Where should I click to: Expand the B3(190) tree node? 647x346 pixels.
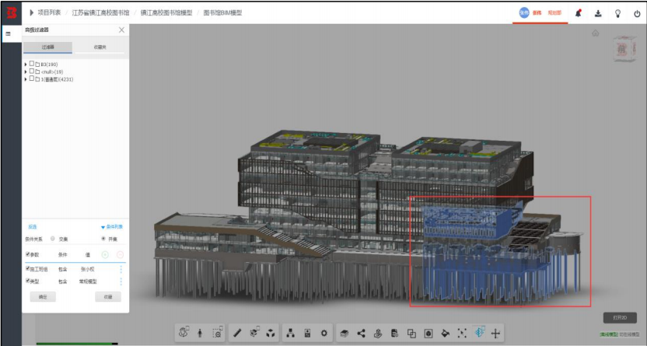tap(26, 65)
